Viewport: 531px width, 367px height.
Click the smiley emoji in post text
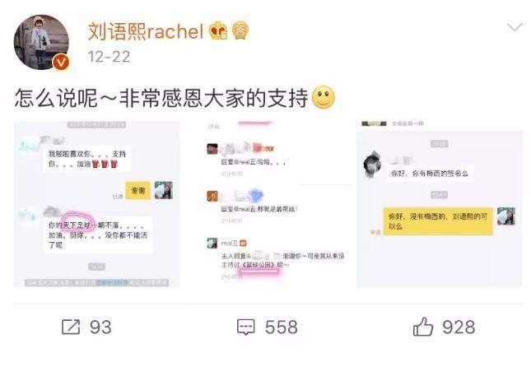[x=324, y=97]
